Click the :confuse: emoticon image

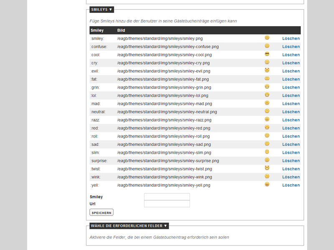[x=267, y=46]
